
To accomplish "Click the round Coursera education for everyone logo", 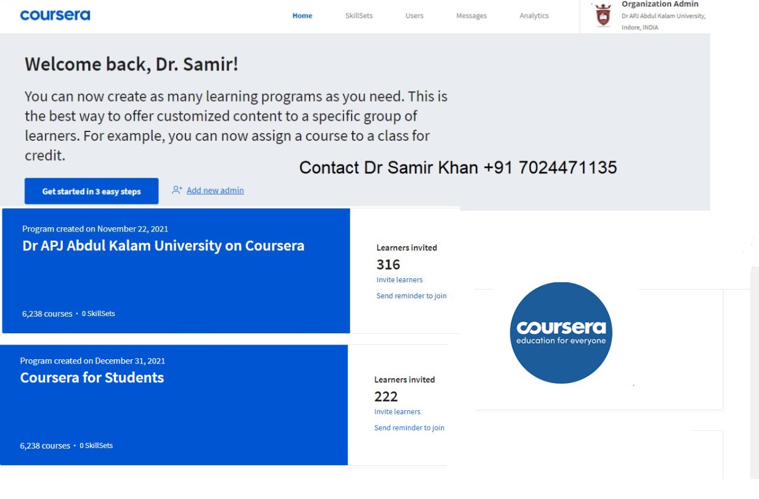I will pyautogui.click(x=561, y=333).
